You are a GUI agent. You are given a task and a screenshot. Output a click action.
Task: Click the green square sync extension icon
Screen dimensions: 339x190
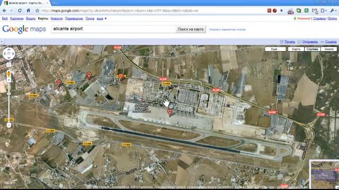306,11
